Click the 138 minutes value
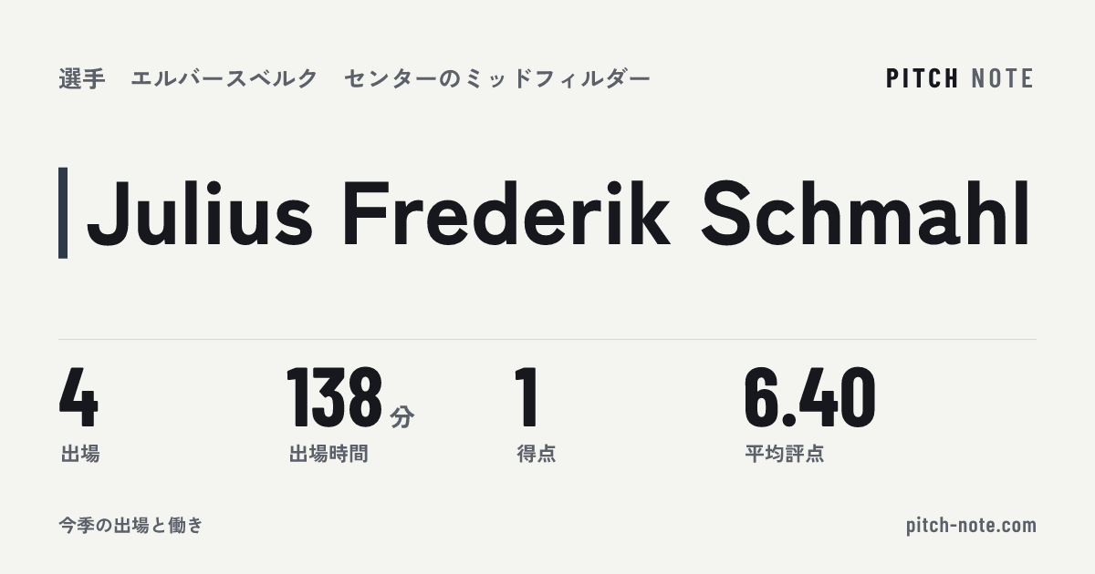Viewport: 1095px width, 574px height. (335, 398)
